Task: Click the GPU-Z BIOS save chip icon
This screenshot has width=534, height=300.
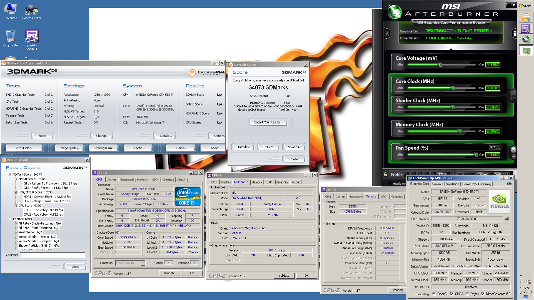Action: (x=507, y=219)
